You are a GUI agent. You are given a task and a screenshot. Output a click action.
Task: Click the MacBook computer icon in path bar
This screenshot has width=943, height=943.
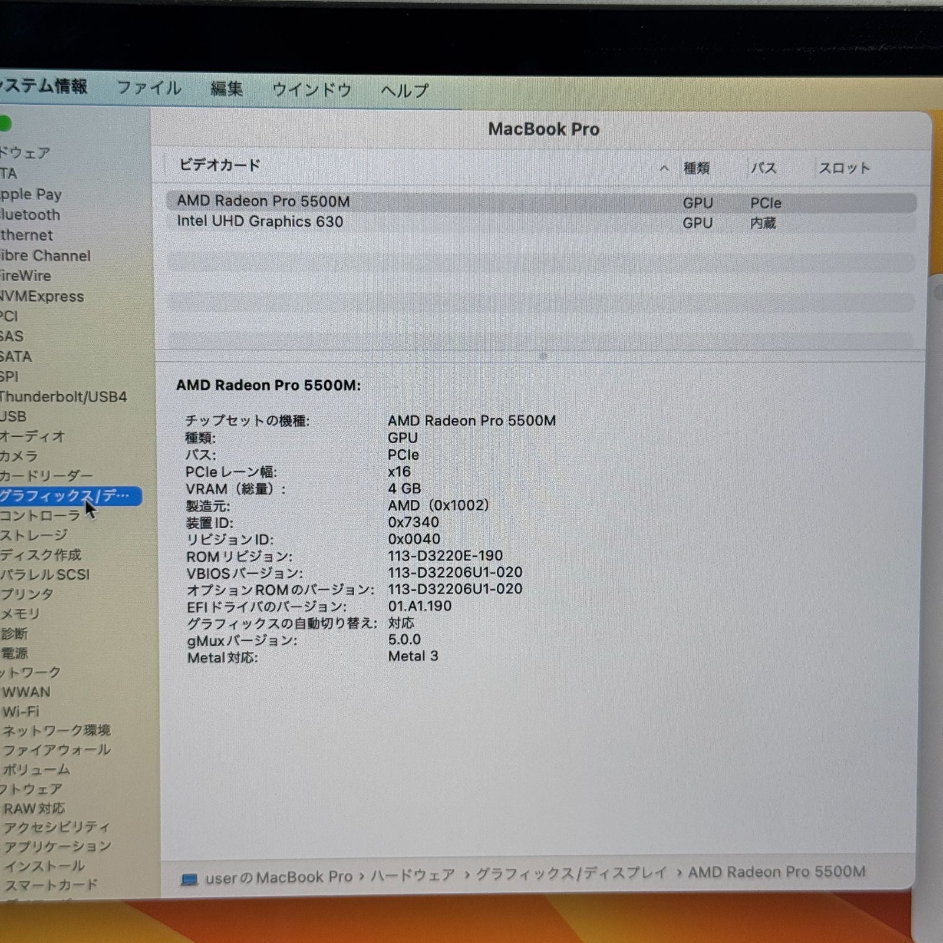[x=189, y=879]
